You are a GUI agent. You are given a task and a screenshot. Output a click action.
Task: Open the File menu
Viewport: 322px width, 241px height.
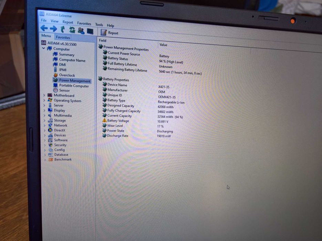[x=44, y=20]
